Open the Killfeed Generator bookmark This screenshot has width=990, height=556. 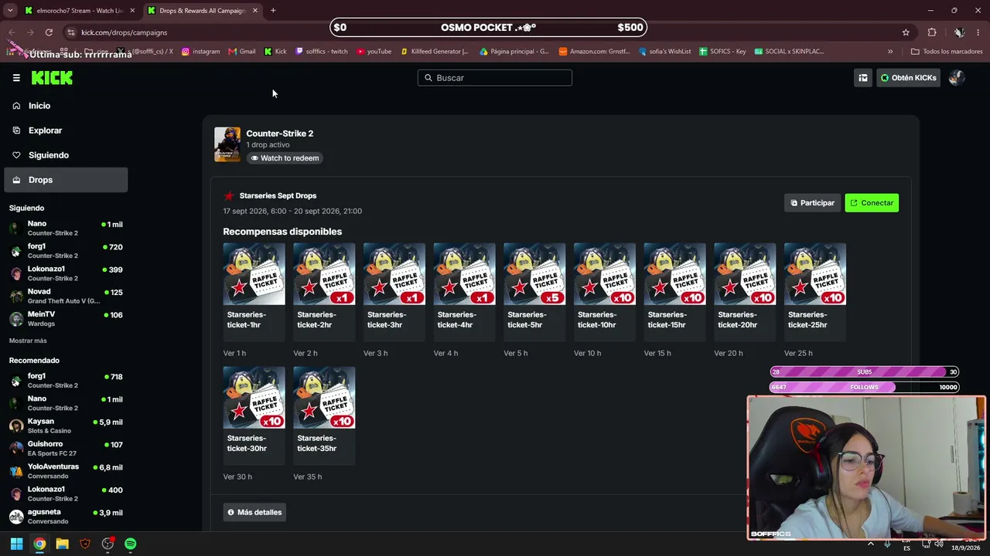coord(434,52)
